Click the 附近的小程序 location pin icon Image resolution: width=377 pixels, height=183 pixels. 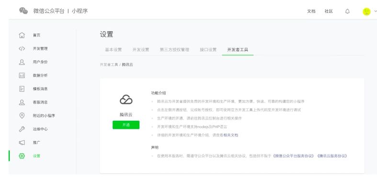click(22, 115)
